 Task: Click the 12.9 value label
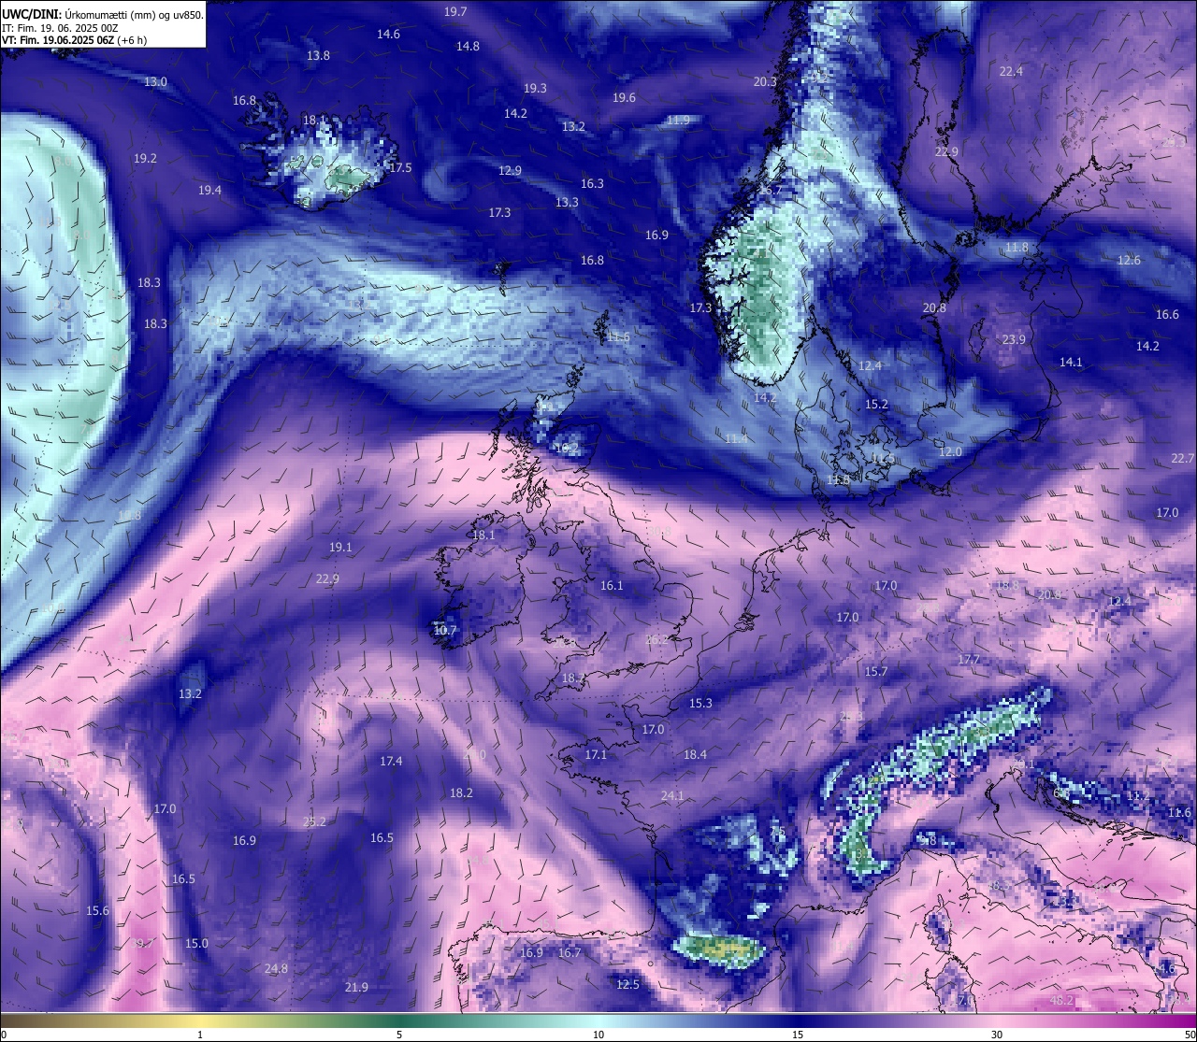pyautogui.click(x=510, y=170)
